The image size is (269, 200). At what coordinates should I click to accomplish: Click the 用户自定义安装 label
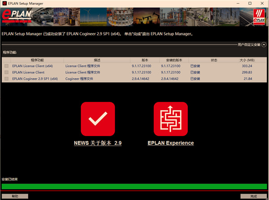[249, 44]
